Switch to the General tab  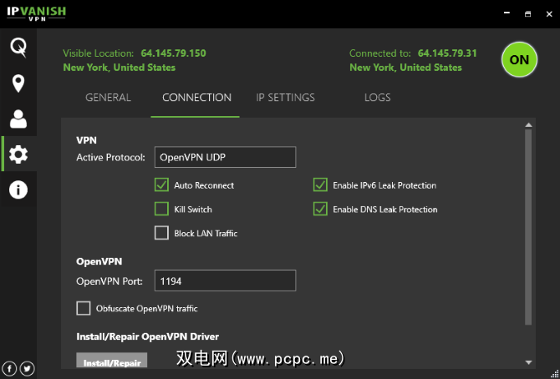coord(108,98)
